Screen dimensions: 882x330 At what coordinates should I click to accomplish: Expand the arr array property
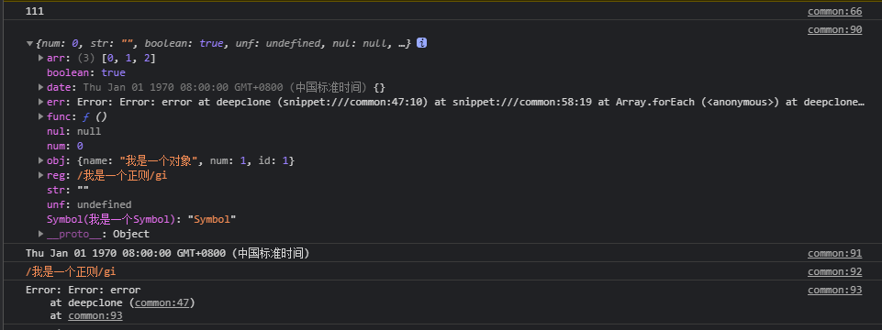point(41,58)
